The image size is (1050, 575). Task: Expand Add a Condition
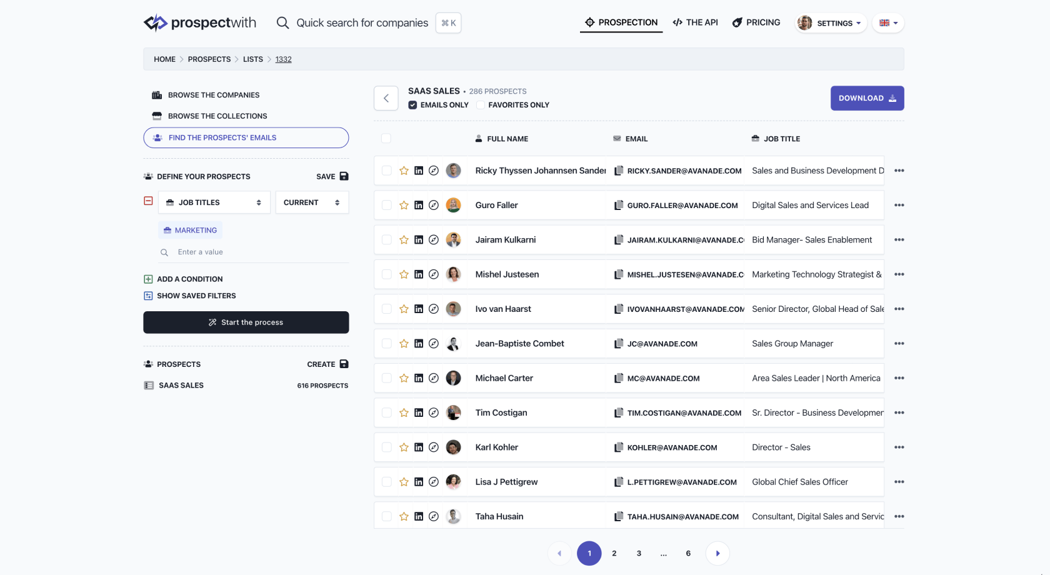click(183, 279)
